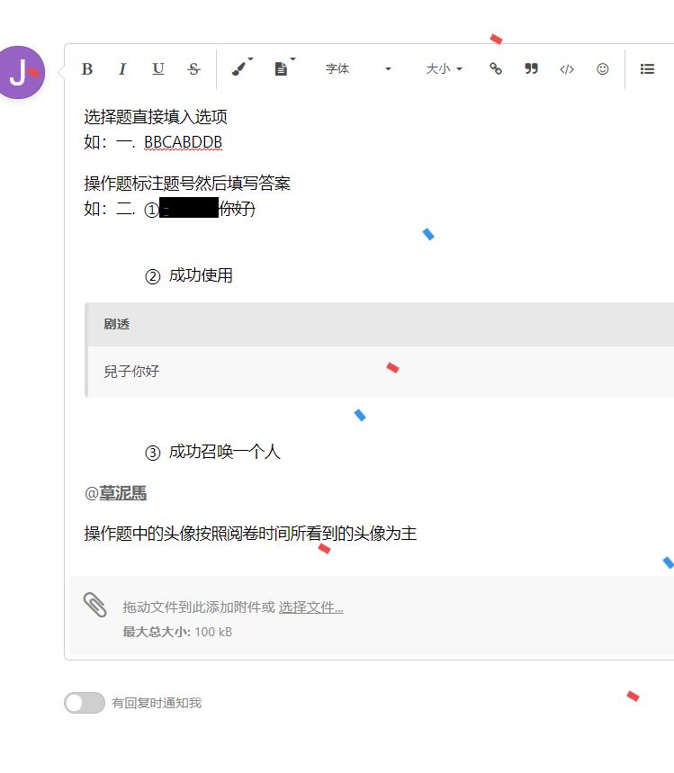Insert a quote block

[x=531, y=68]
